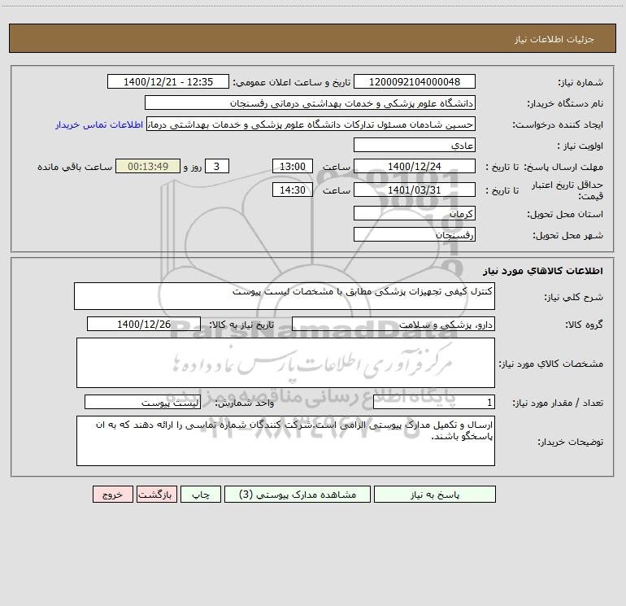626x606 pixels.
Task: Click the خروج exit button
Action: click(x=112, y=494)
